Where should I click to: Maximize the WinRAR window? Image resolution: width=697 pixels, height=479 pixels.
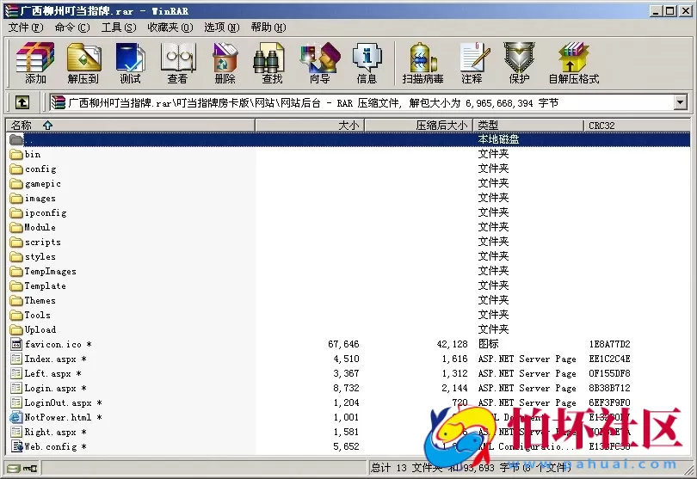pyautogui.click(x=669, y=11)
